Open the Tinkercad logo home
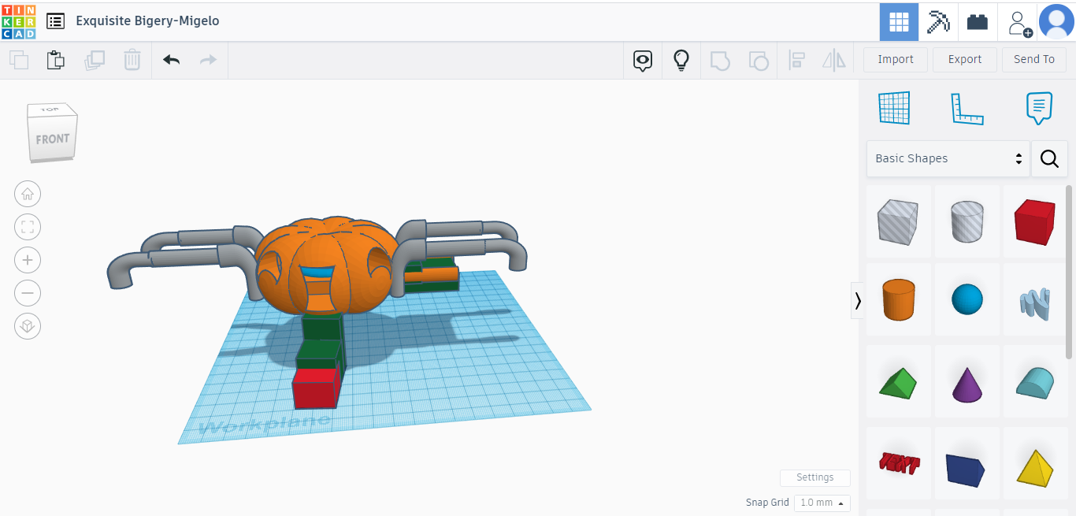1076x516 pixels. pyautogui.click(x=19, y=21)
